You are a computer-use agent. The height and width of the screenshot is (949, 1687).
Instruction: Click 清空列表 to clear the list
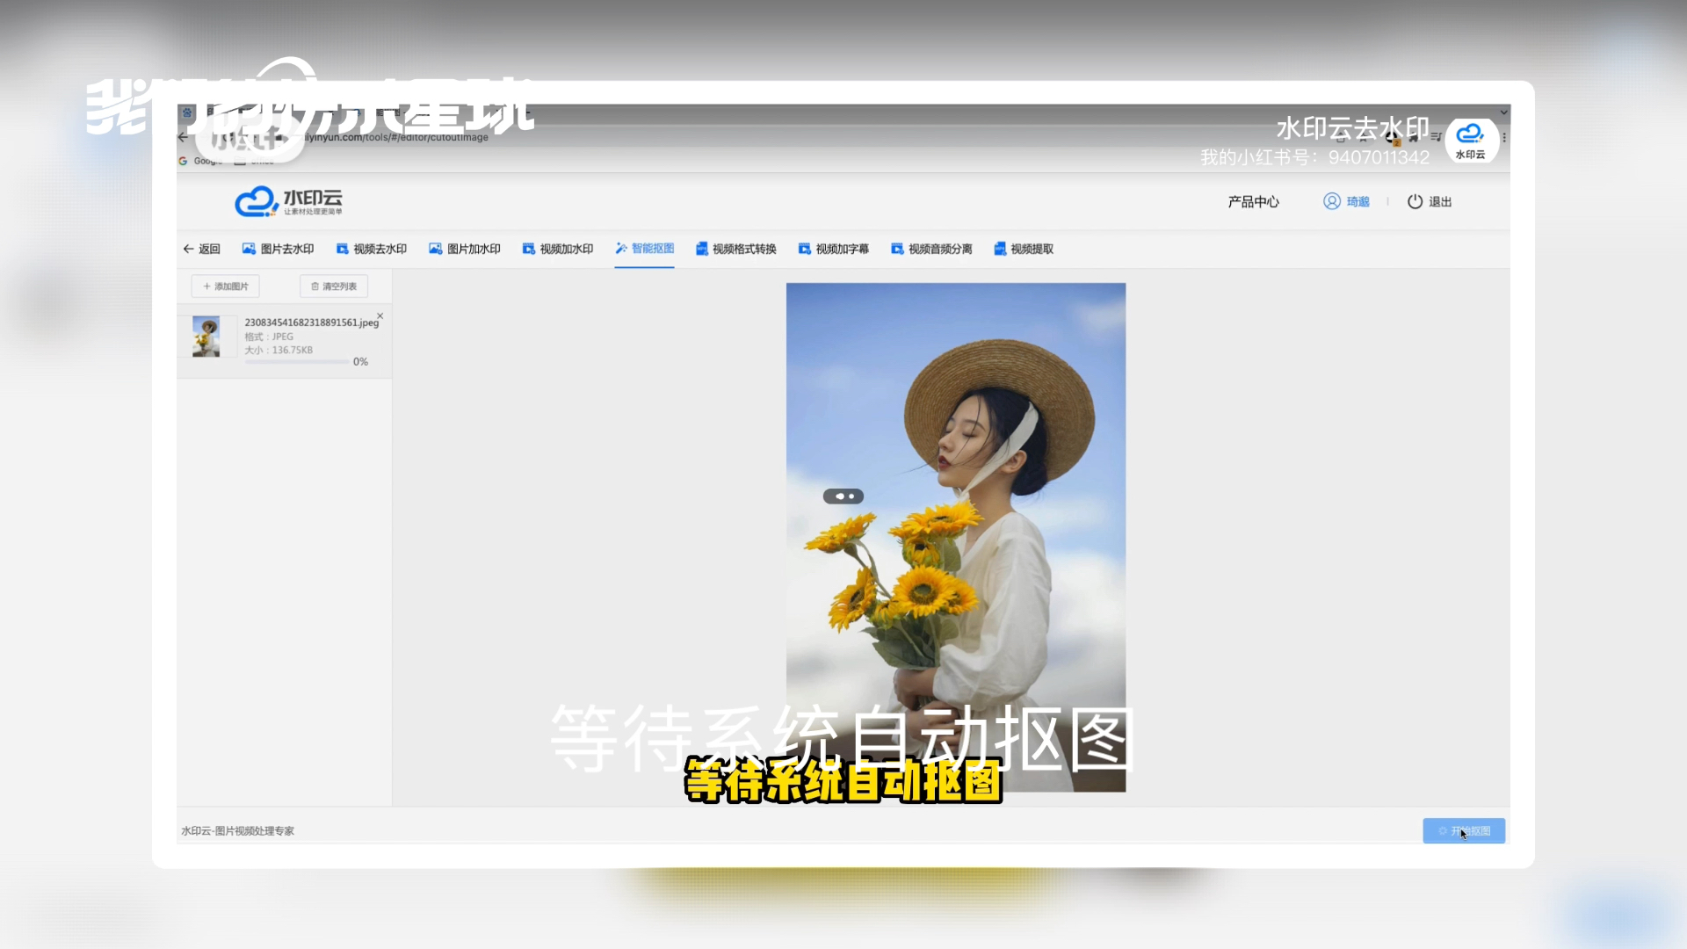pos(333,286)
